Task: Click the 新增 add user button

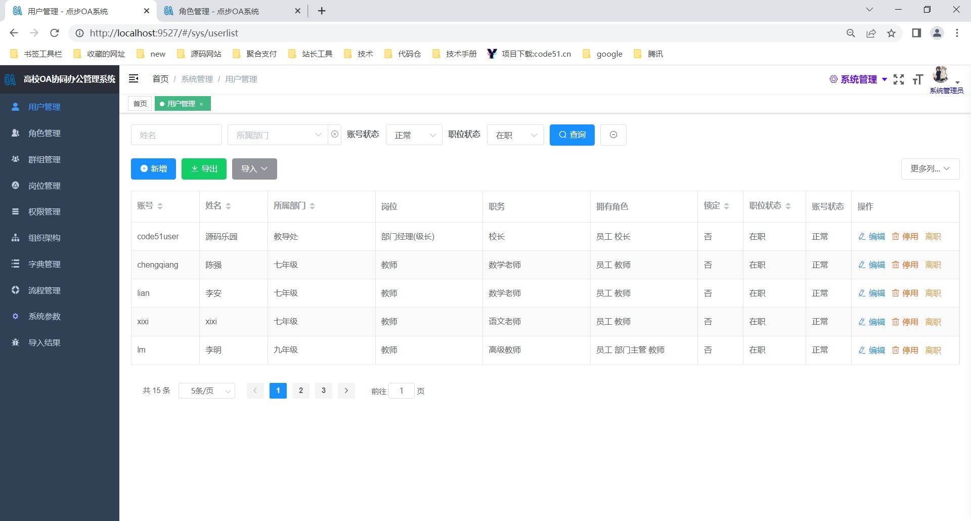Action: point(153,169)
